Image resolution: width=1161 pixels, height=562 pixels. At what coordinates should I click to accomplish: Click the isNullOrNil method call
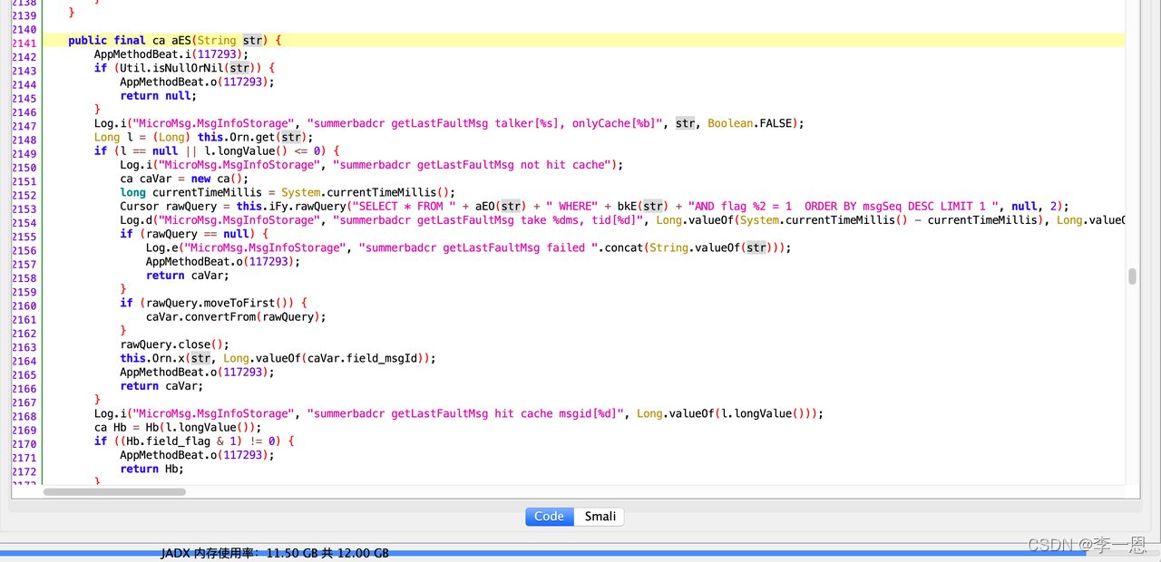tap(189, 67)
